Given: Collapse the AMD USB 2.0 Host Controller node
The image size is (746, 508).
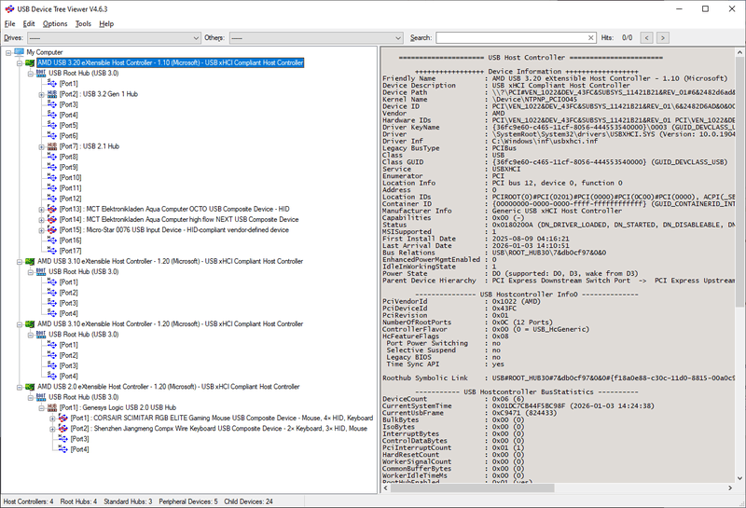Looking at the screenshot, I should [20, 387].
